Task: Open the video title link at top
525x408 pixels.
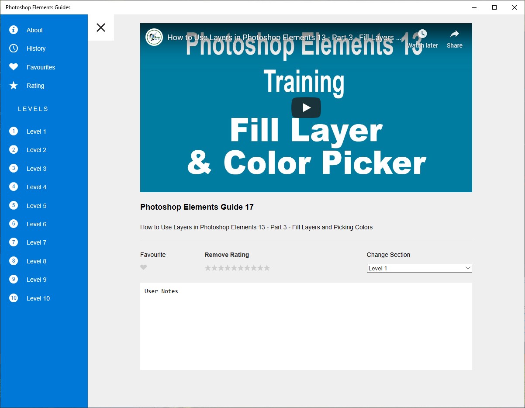Action: point(284,38)
